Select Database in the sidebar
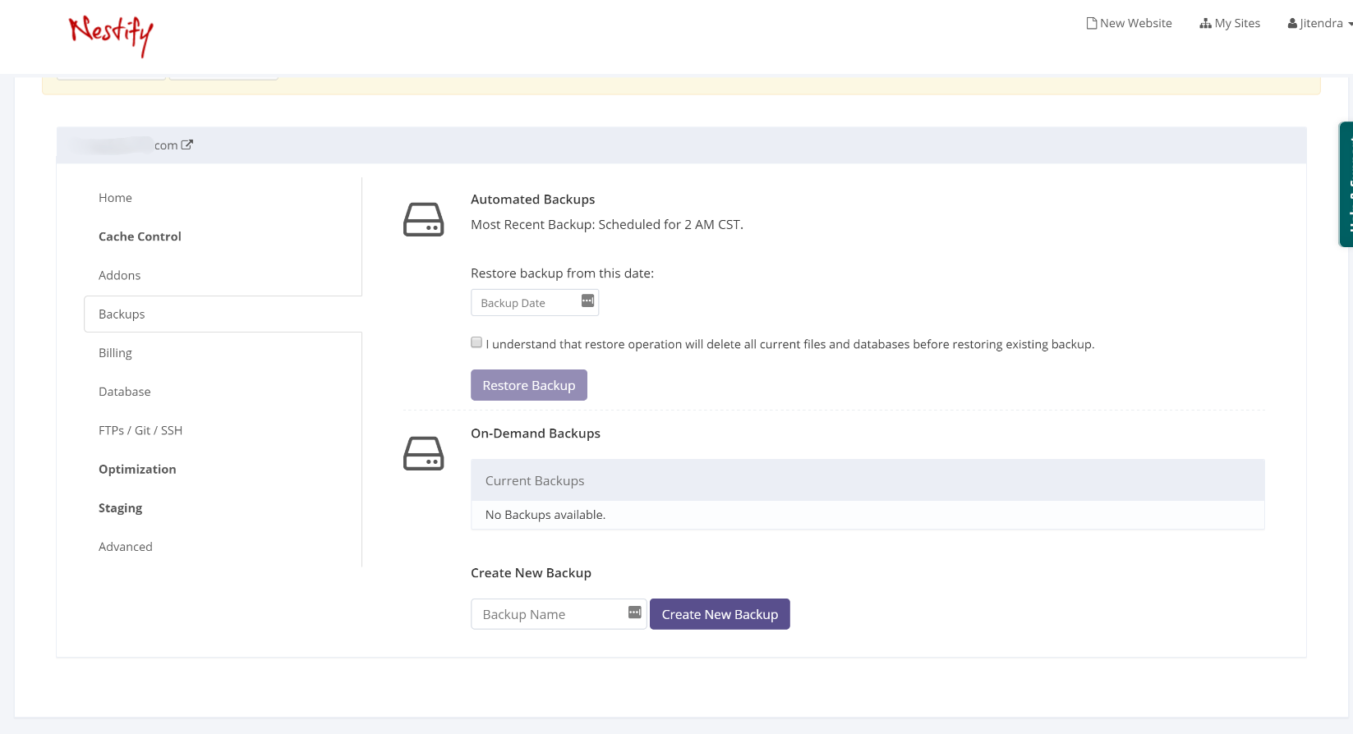This screenshot has height=734, width=1353. pyautogui.click(x=125, y=392)
